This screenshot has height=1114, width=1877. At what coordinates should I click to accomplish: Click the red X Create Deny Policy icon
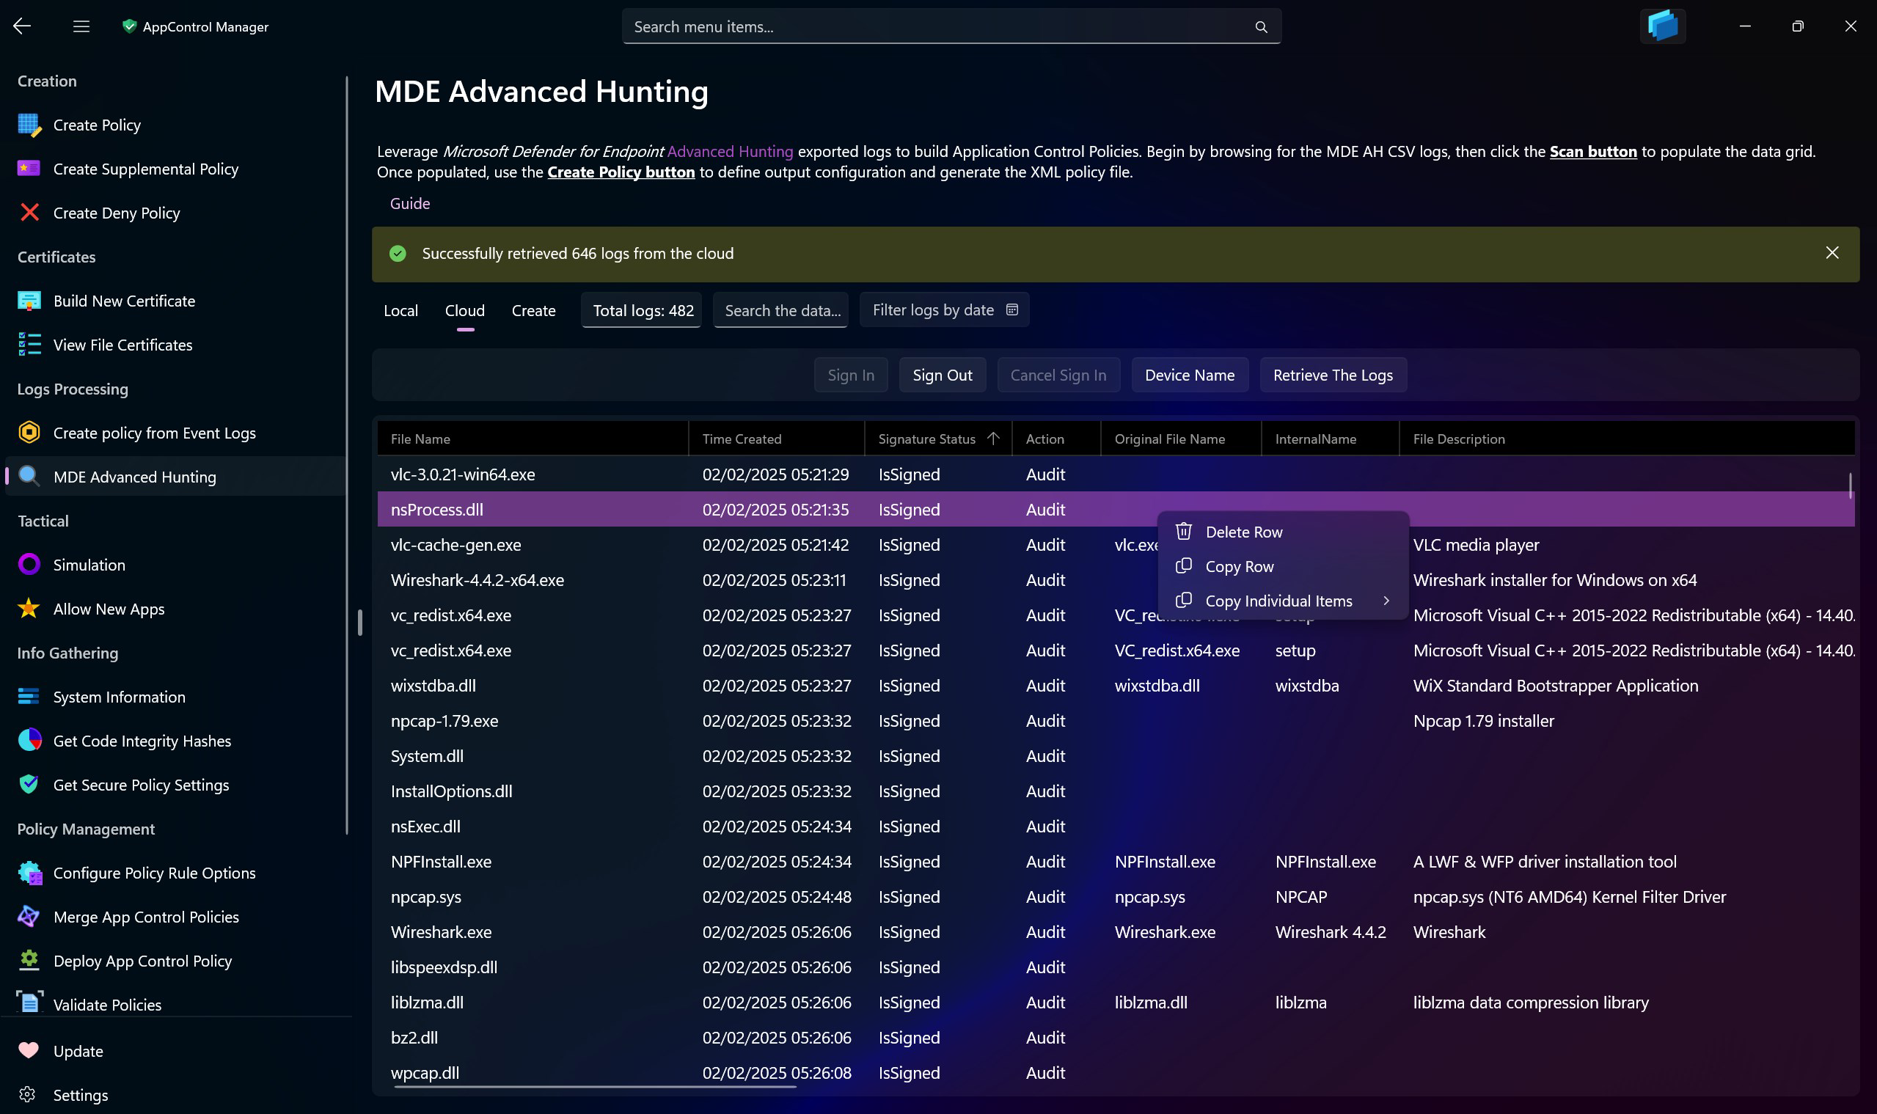click(x=29, y=213)
